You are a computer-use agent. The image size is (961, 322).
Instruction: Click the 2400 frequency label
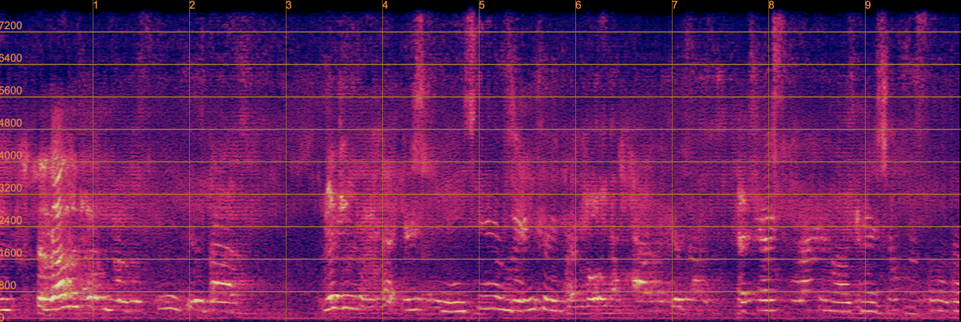click(x=11, y=221)
